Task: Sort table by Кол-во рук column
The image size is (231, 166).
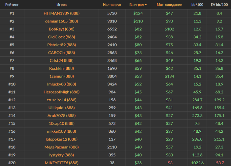Action: pos(112,5)
